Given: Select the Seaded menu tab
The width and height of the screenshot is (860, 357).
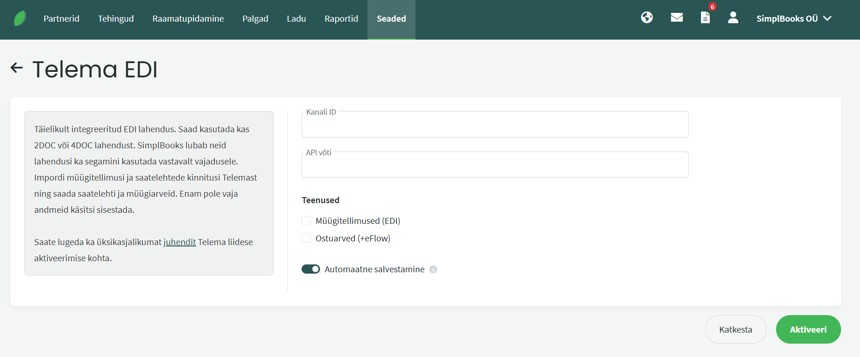Looking at the screenshot, I should pyautogui.click(x=391, y=19).
